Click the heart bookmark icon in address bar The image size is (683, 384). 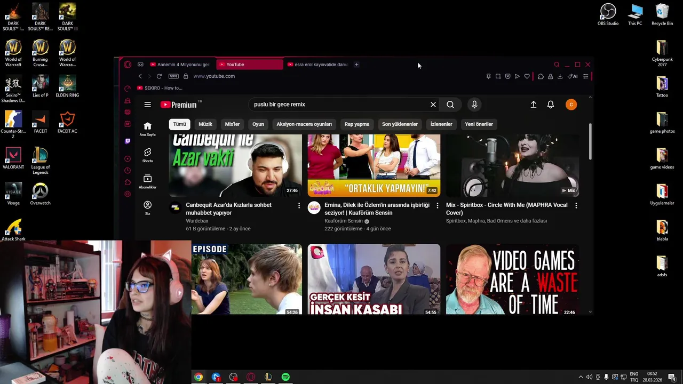tap(527, 76)
